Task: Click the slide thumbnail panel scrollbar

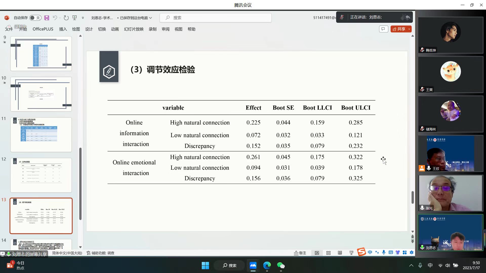Action: [x=80, y=184]
